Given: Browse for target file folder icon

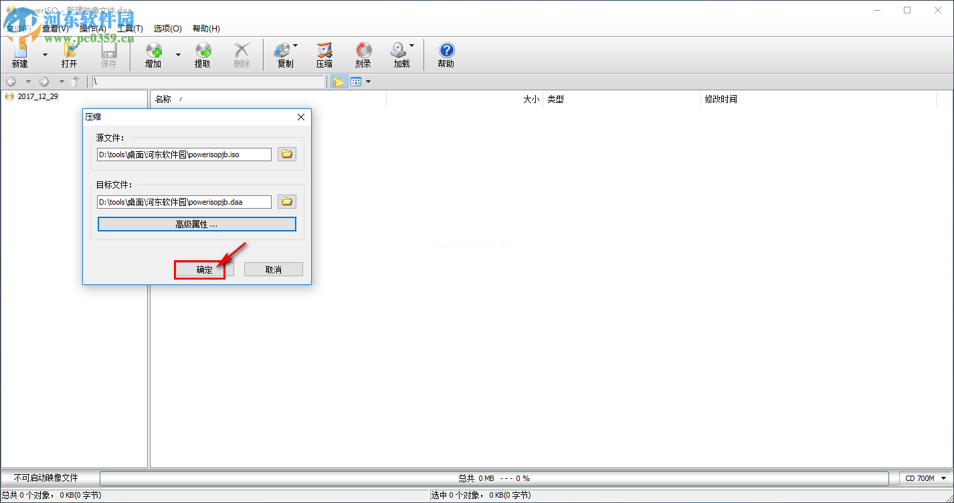Looking at the screenshot, I should click(287, 201).
